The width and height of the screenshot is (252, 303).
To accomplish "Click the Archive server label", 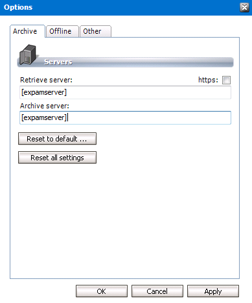I will [45, 106].
